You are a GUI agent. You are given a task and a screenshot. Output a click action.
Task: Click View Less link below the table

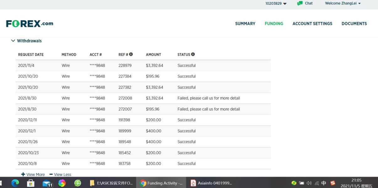pos(60,175)
